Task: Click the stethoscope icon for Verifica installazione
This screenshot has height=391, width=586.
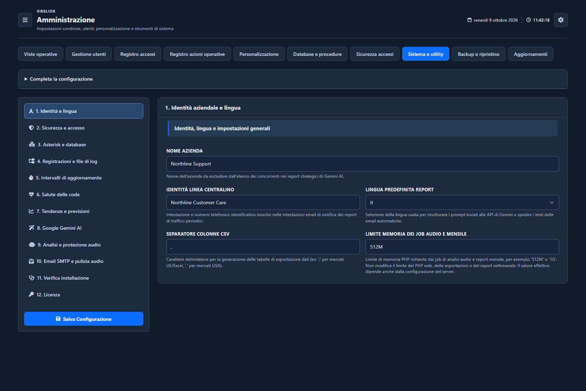Action: [32, 278]
